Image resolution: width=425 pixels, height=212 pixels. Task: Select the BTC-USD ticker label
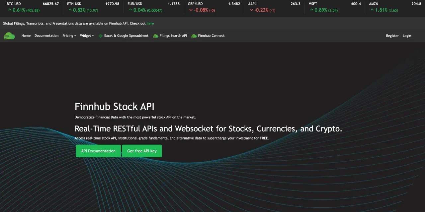point(14,4)
